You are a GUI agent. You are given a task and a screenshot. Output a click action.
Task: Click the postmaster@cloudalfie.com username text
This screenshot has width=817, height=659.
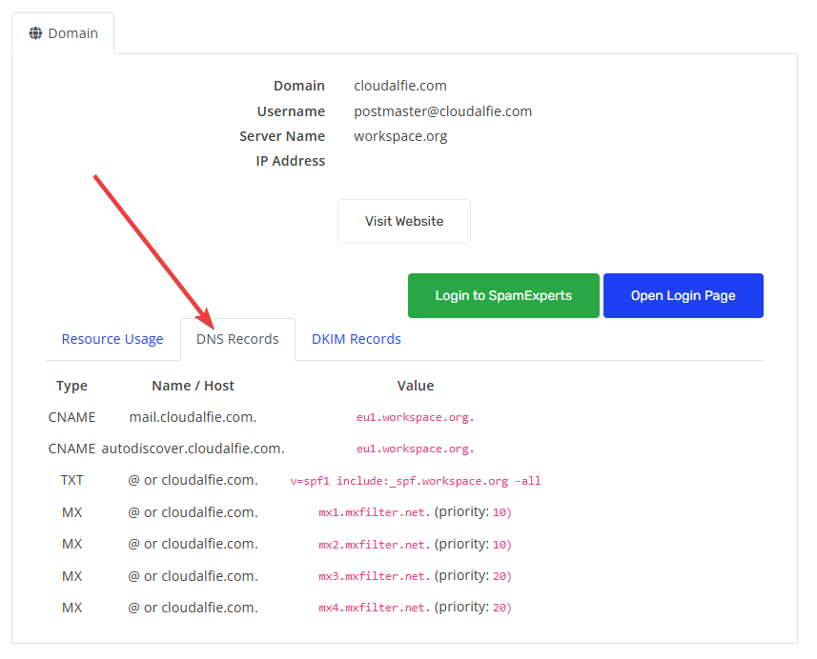point(442,111)
